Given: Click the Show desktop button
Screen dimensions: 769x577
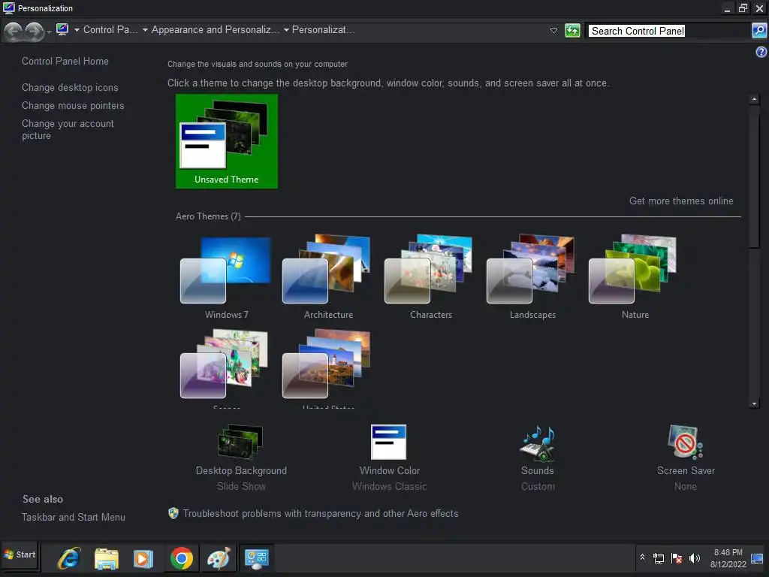Looking at the screenshot, I should pyautogui.click(x=757, y=558).
